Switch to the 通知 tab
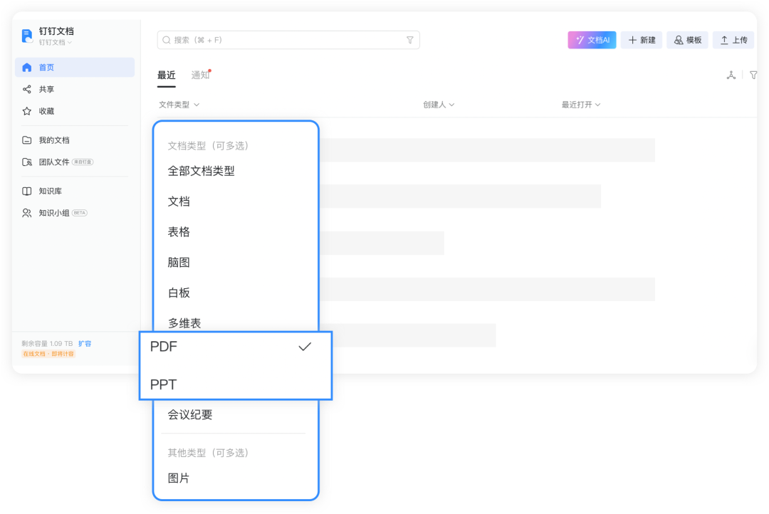 [x=200, y=75]
